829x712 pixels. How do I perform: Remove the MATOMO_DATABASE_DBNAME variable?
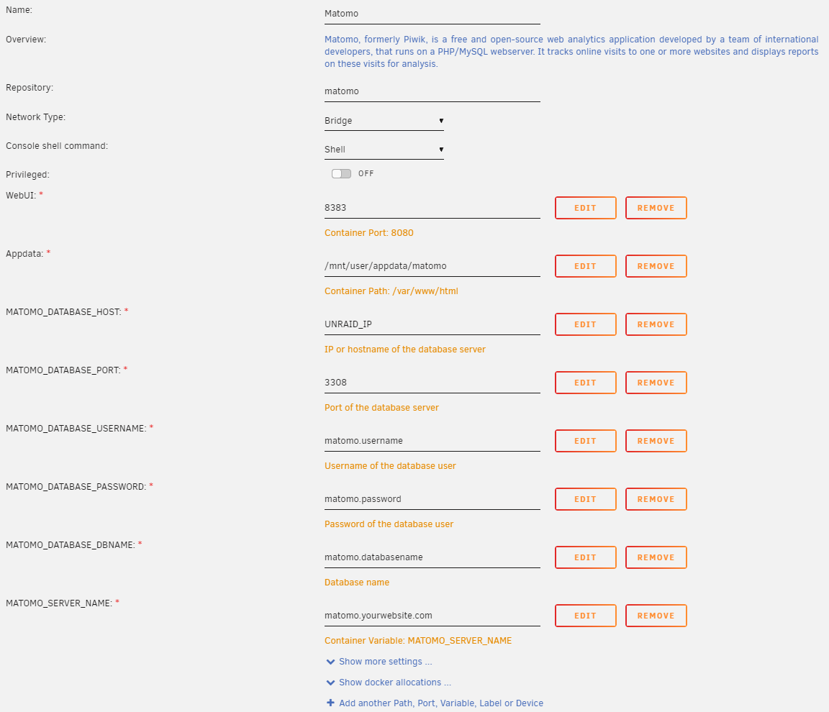tap(656, 557)
